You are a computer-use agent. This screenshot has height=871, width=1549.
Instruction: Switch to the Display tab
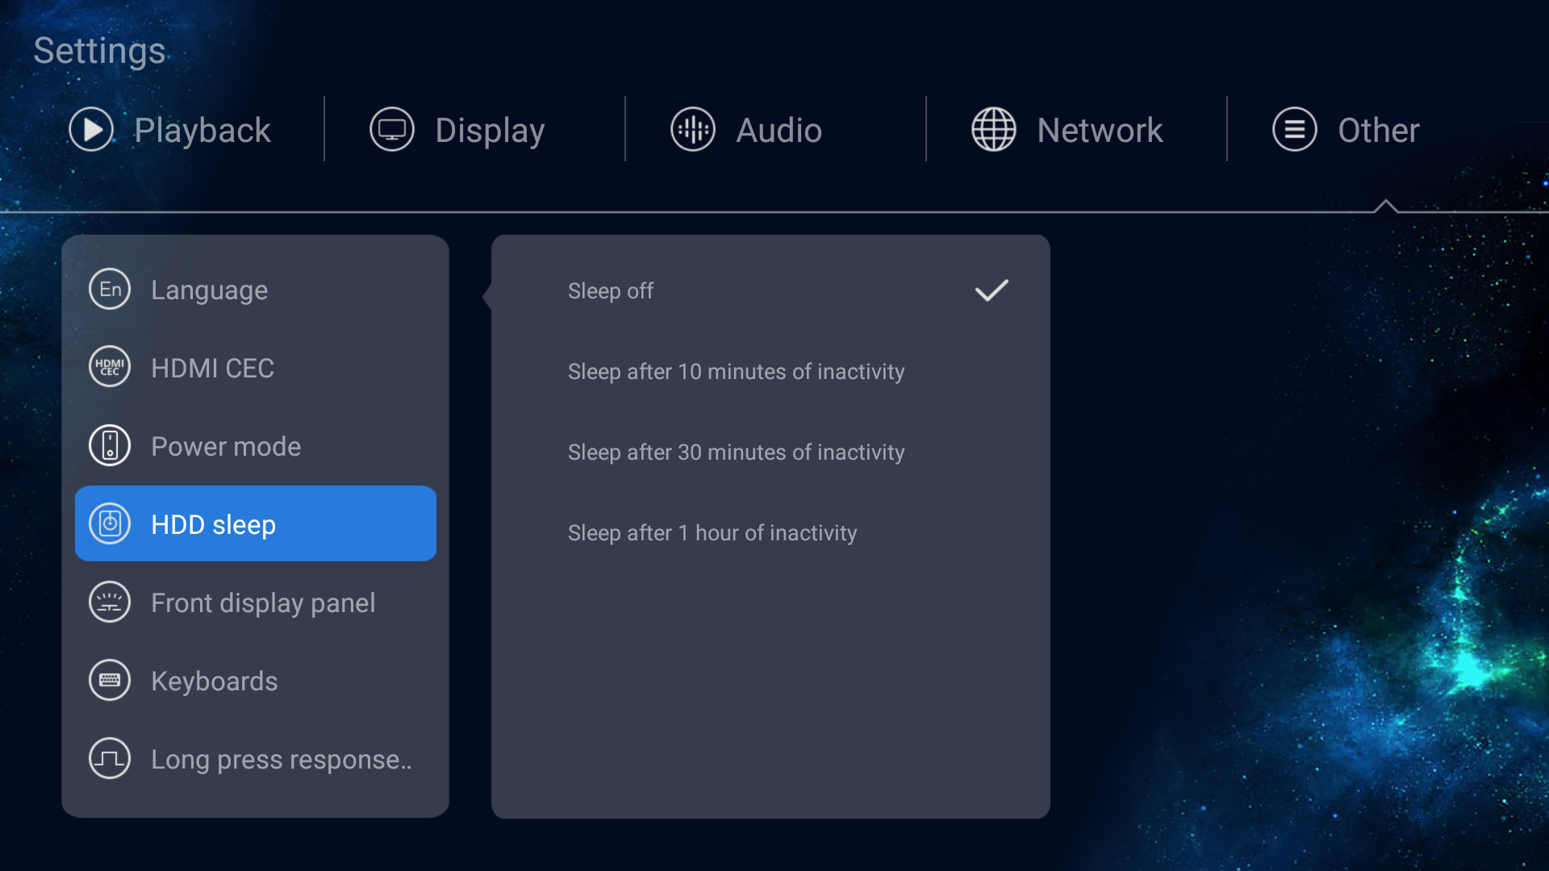457,130
